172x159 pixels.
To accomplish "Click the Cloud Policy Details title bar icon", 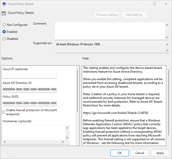I will click(x=4, y=4).
